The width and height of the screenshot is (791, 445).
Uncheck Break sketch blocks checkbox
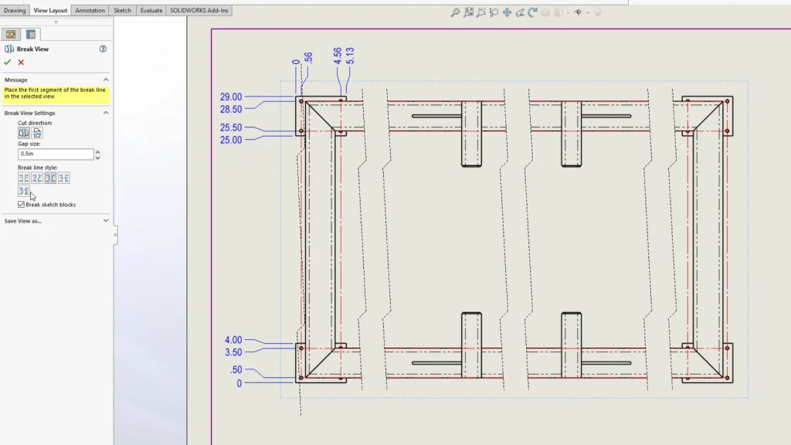21,205
